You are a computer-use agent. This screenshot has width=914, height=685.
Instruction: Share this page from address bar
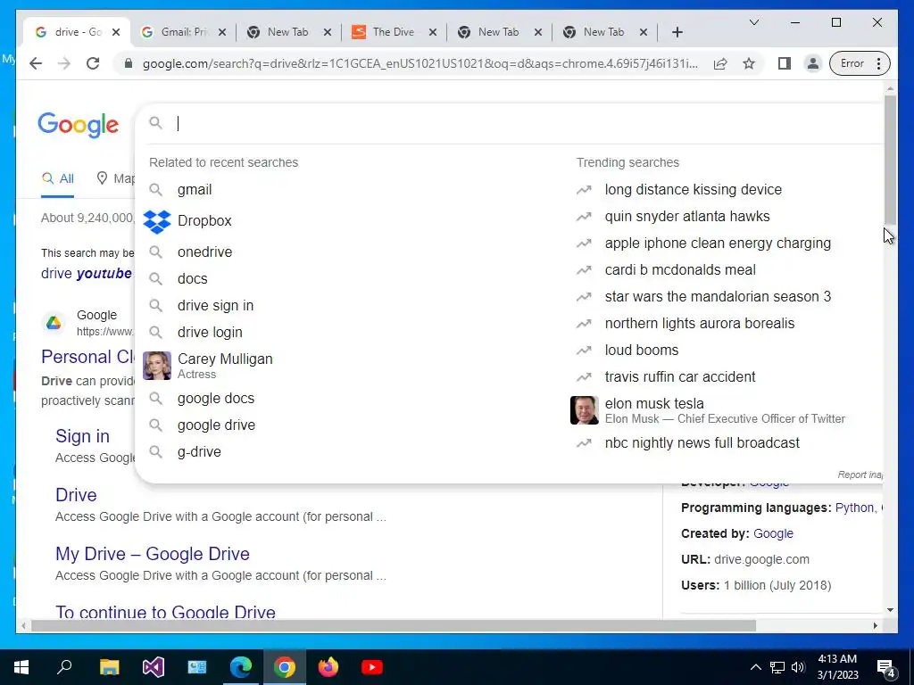coord(720,63)
